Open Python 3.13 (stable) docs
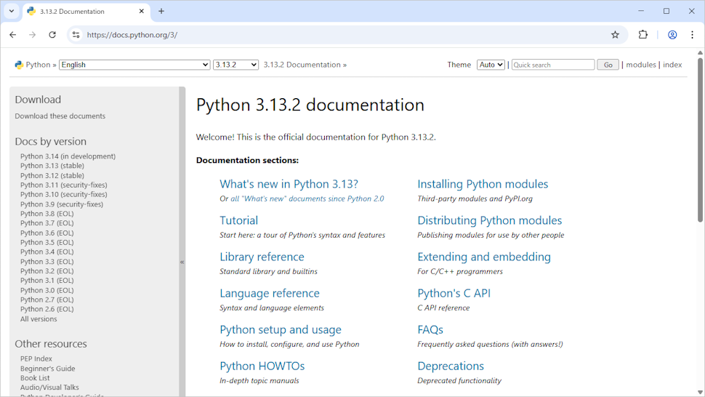This screenshot has width=705, height=397. point(52,166)
